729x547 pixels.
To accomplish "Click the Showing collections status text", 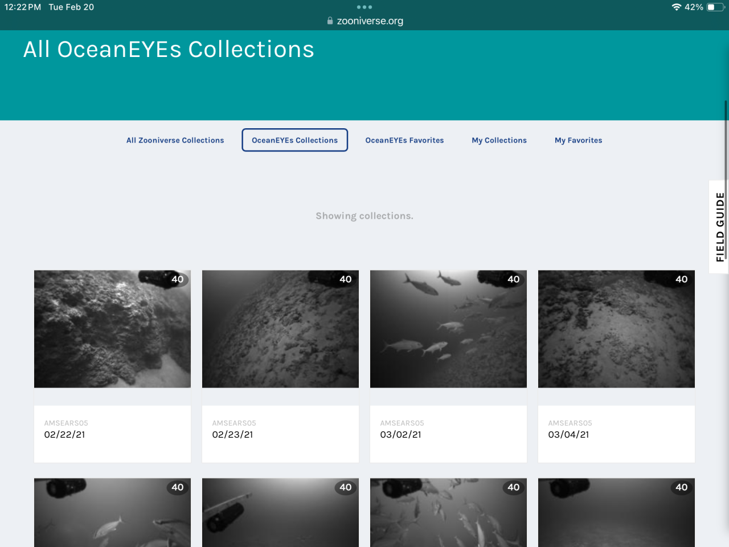I will click(x=364, y=216).
